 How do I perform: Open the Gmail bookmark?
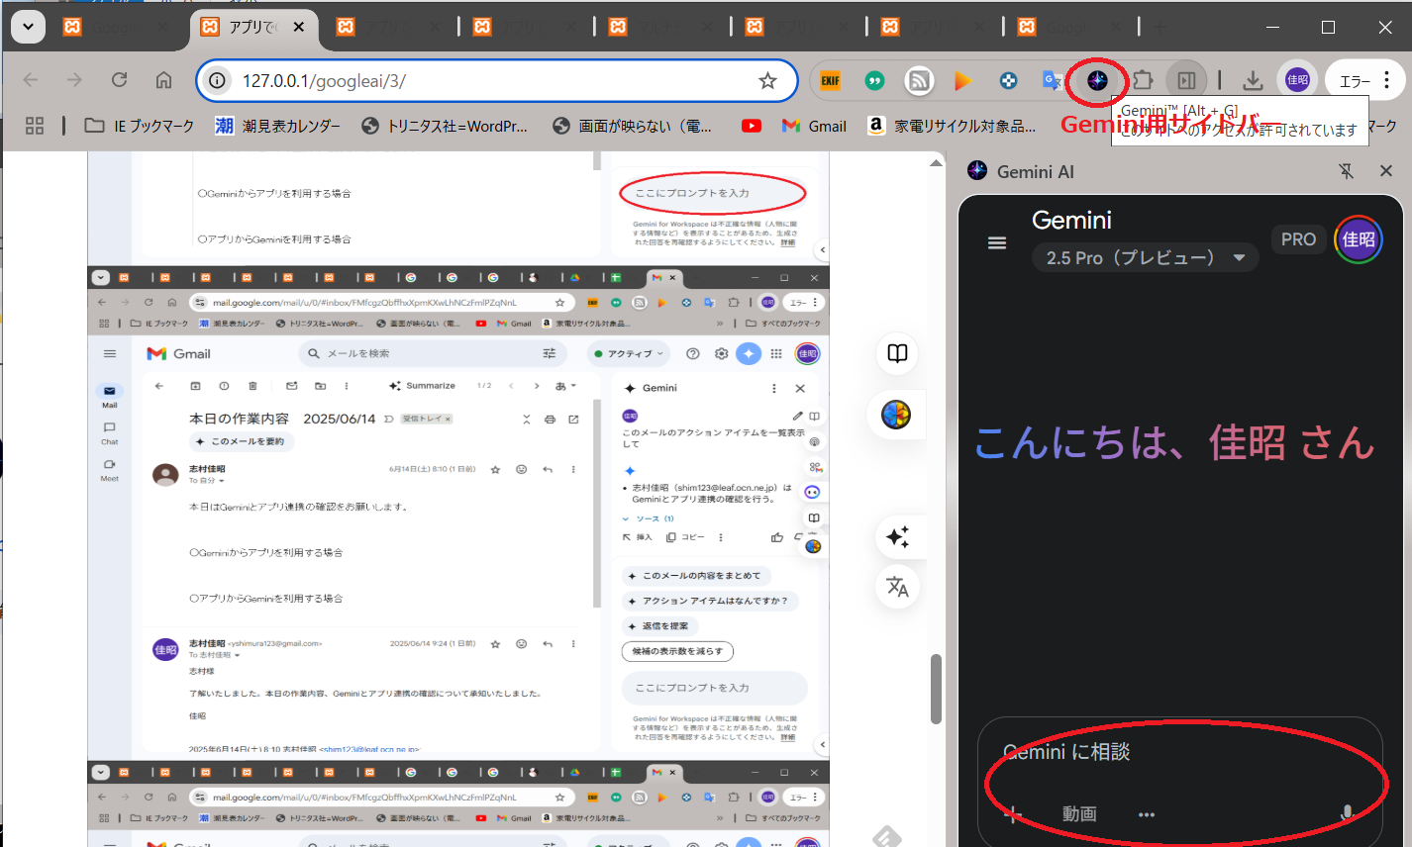pos(814,126)
